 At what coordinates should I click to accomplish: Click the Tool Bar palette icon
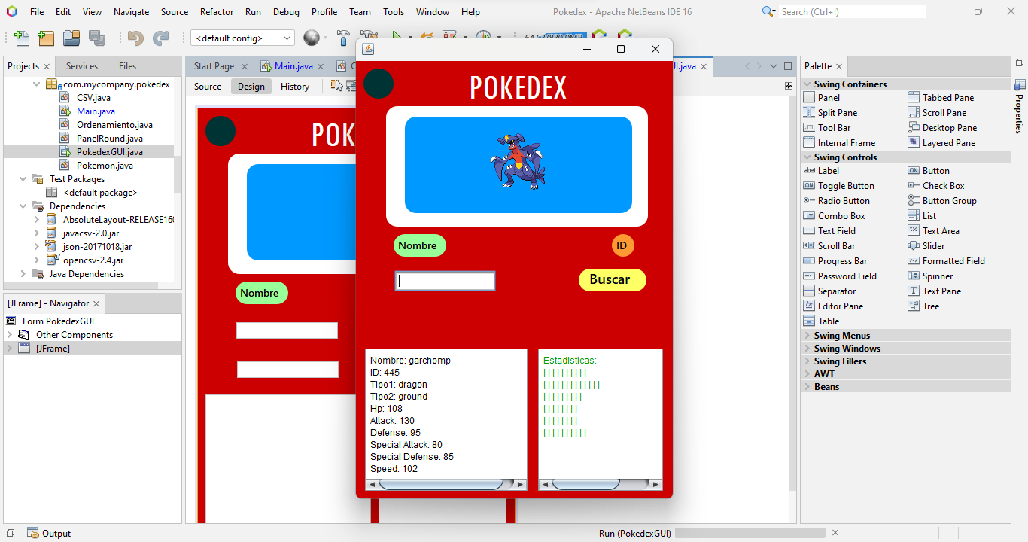click(809, 127)
